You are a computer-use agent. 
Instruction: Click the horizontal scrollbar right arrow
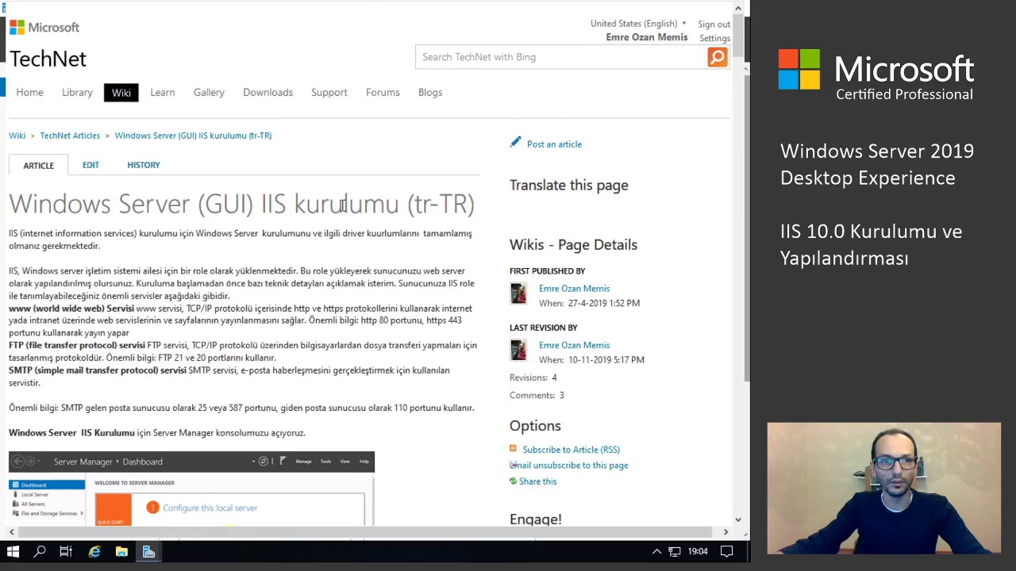725,531
